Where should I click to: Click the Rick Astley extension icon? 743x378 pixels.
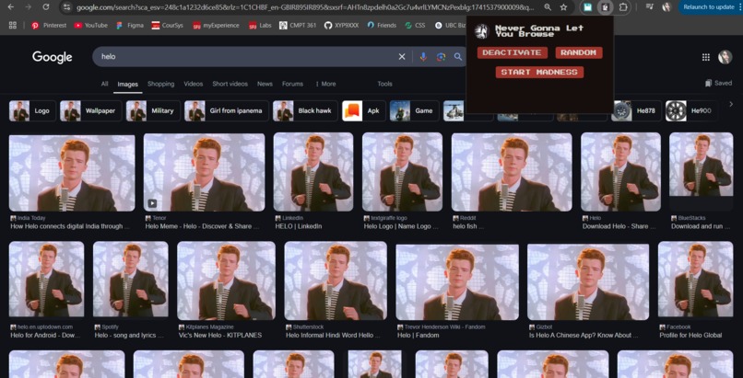pos(605,7)
